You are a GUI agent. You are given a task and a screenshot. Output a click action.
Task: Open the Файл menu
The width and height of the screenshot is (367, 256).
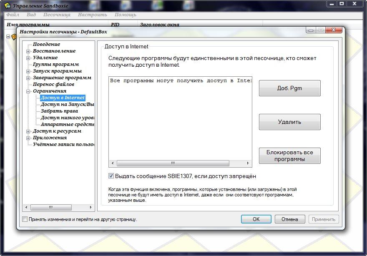coord(13,15)
